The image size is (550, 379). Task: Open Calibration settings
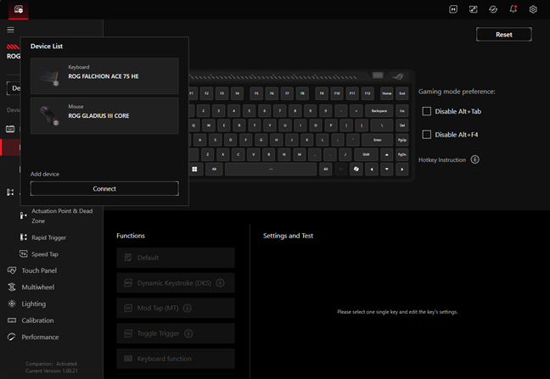(37, 320)
